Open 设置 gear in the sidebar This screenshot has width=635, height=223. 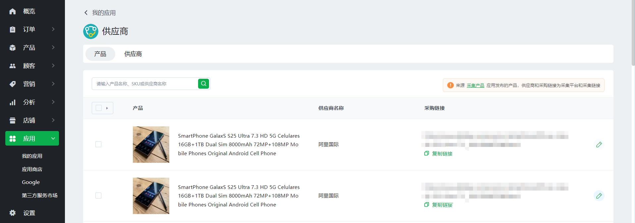[x=13, y=213]
